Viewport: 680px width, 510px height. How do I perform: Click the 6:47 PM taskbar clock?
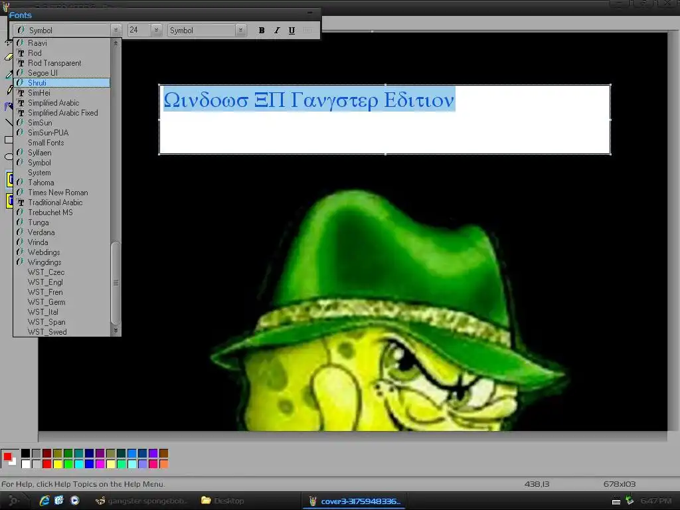(x=656, y=501)
